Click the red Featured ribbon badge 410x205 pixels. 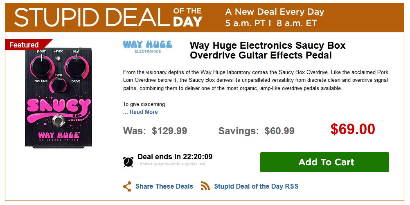[x=25, y=45]
